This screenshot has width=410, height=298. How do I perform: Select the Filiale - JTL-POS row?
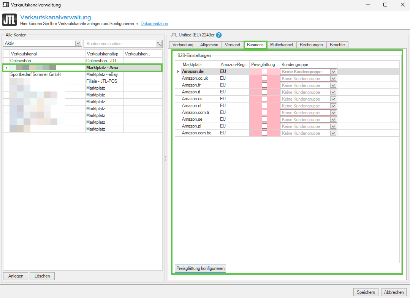click(82, 81)
